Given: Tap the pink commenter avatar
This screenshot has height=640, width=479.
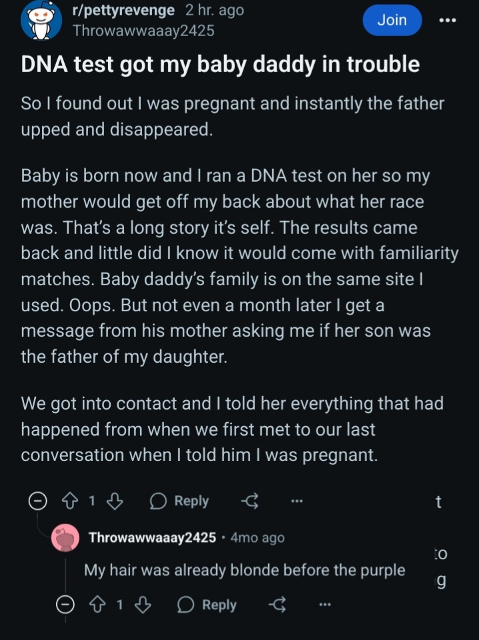Looking at the screenshot, I should [65, 538].
